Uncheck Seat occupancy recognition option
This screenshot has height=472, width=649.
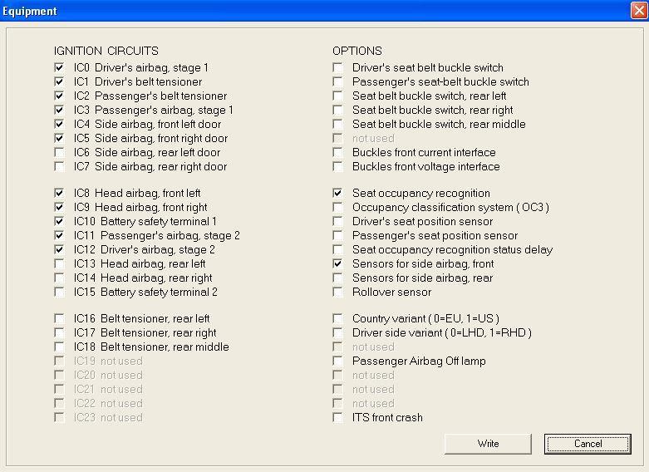tap(337, 193)
